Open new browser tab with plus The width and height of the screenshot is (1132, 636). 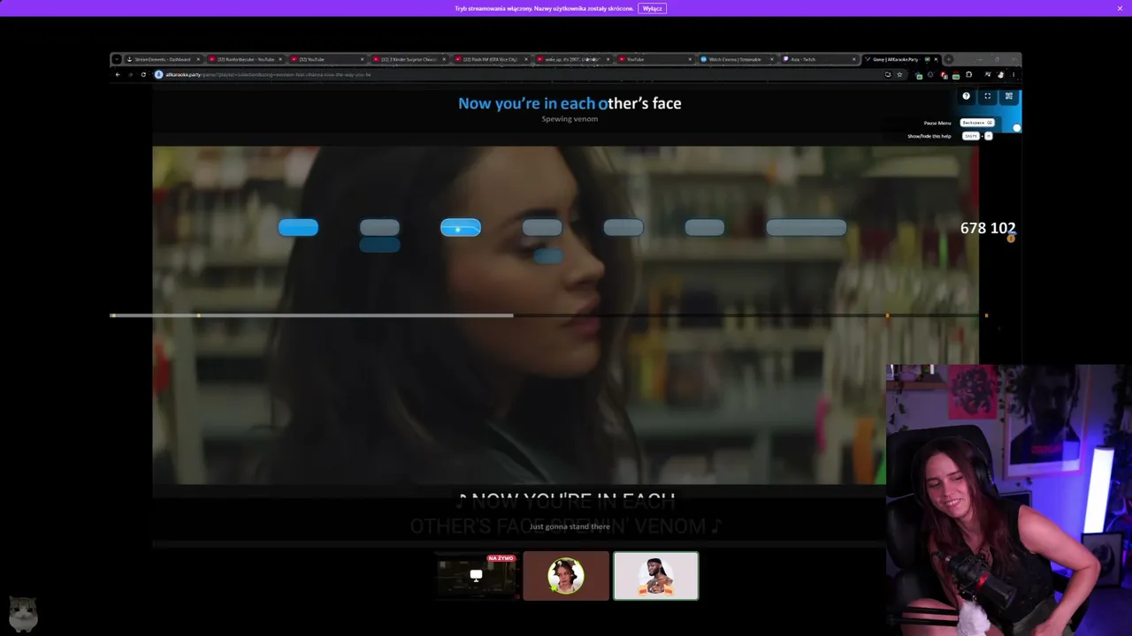pyautogui.click(x=948, y=59)
